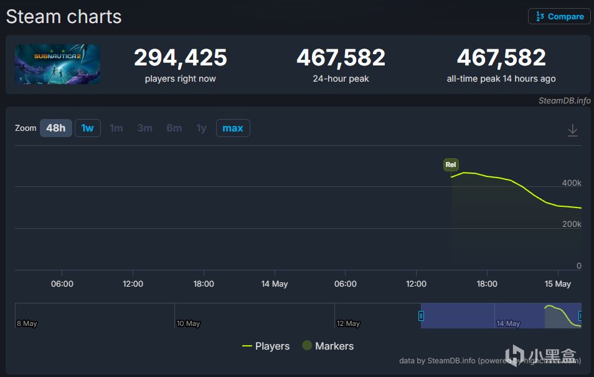Viewport: 594px width, 377px height.
Task: Select the 48h zoom range
Action: coord(55,128)
